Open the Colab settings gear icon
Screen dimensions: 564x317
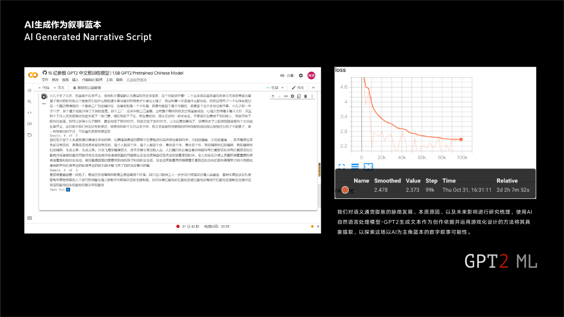click(301, 76)
